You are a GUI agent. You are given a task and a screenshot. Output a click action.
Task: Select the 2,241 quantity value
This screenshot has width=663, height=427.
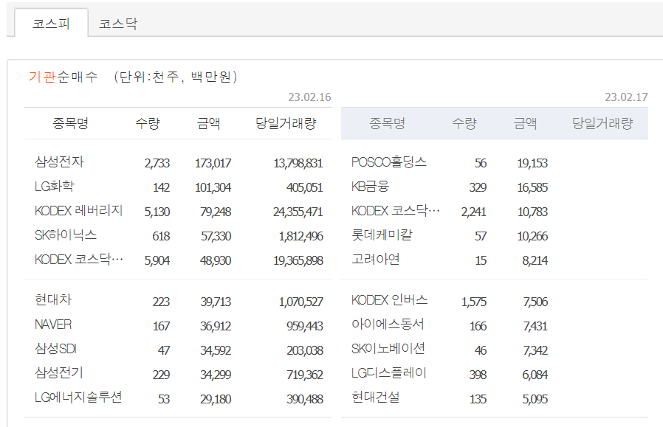point(473,212)
